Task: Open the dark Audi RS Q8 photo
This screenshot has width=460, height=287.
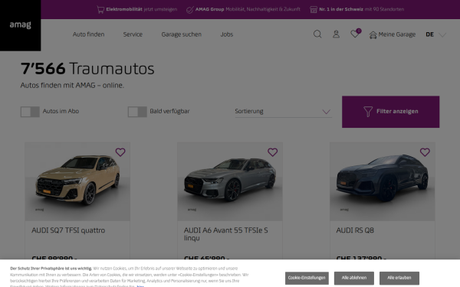Action: coord(383,181)
